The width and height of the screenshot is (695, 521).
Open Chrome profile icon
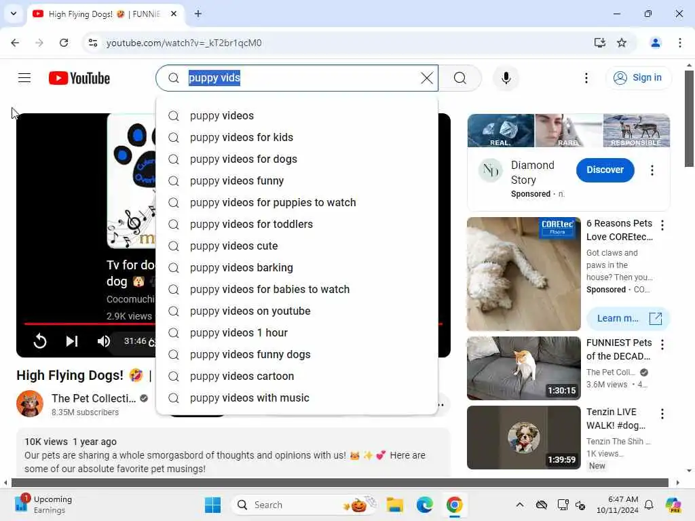coord(655,43)
